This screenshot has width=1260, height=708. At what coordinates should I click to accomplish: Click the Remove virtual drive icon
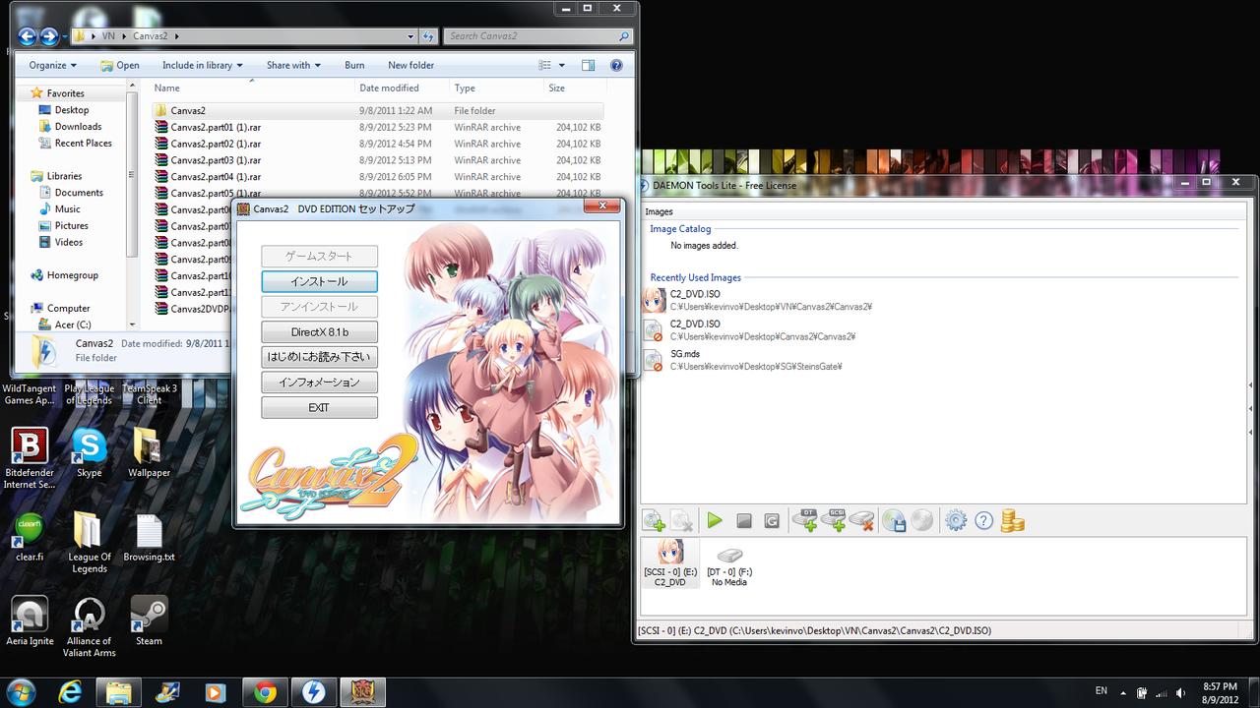point(861,521)
